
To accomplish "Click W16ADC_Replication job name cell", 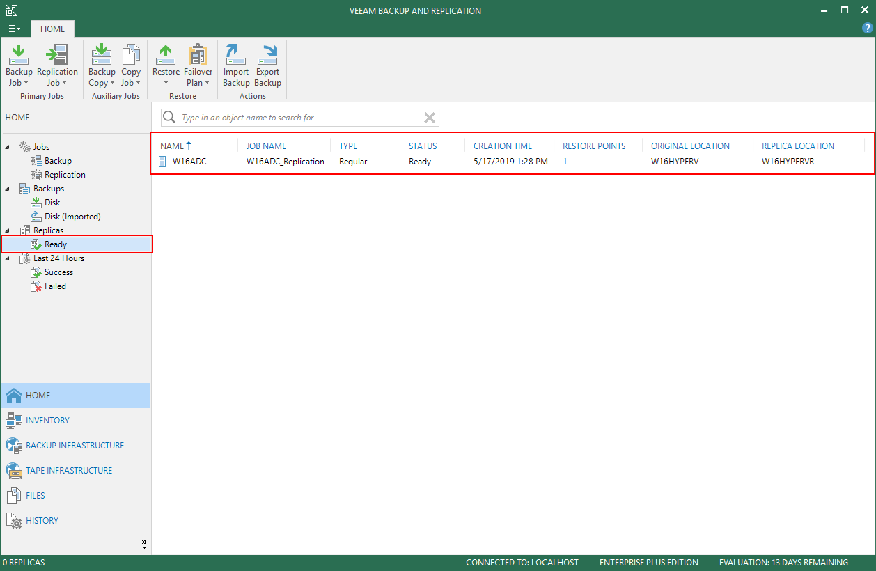I will point(286,162).
